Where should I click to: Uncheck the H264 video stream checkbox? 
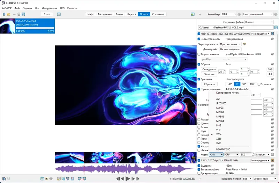[x=199, y=34]
